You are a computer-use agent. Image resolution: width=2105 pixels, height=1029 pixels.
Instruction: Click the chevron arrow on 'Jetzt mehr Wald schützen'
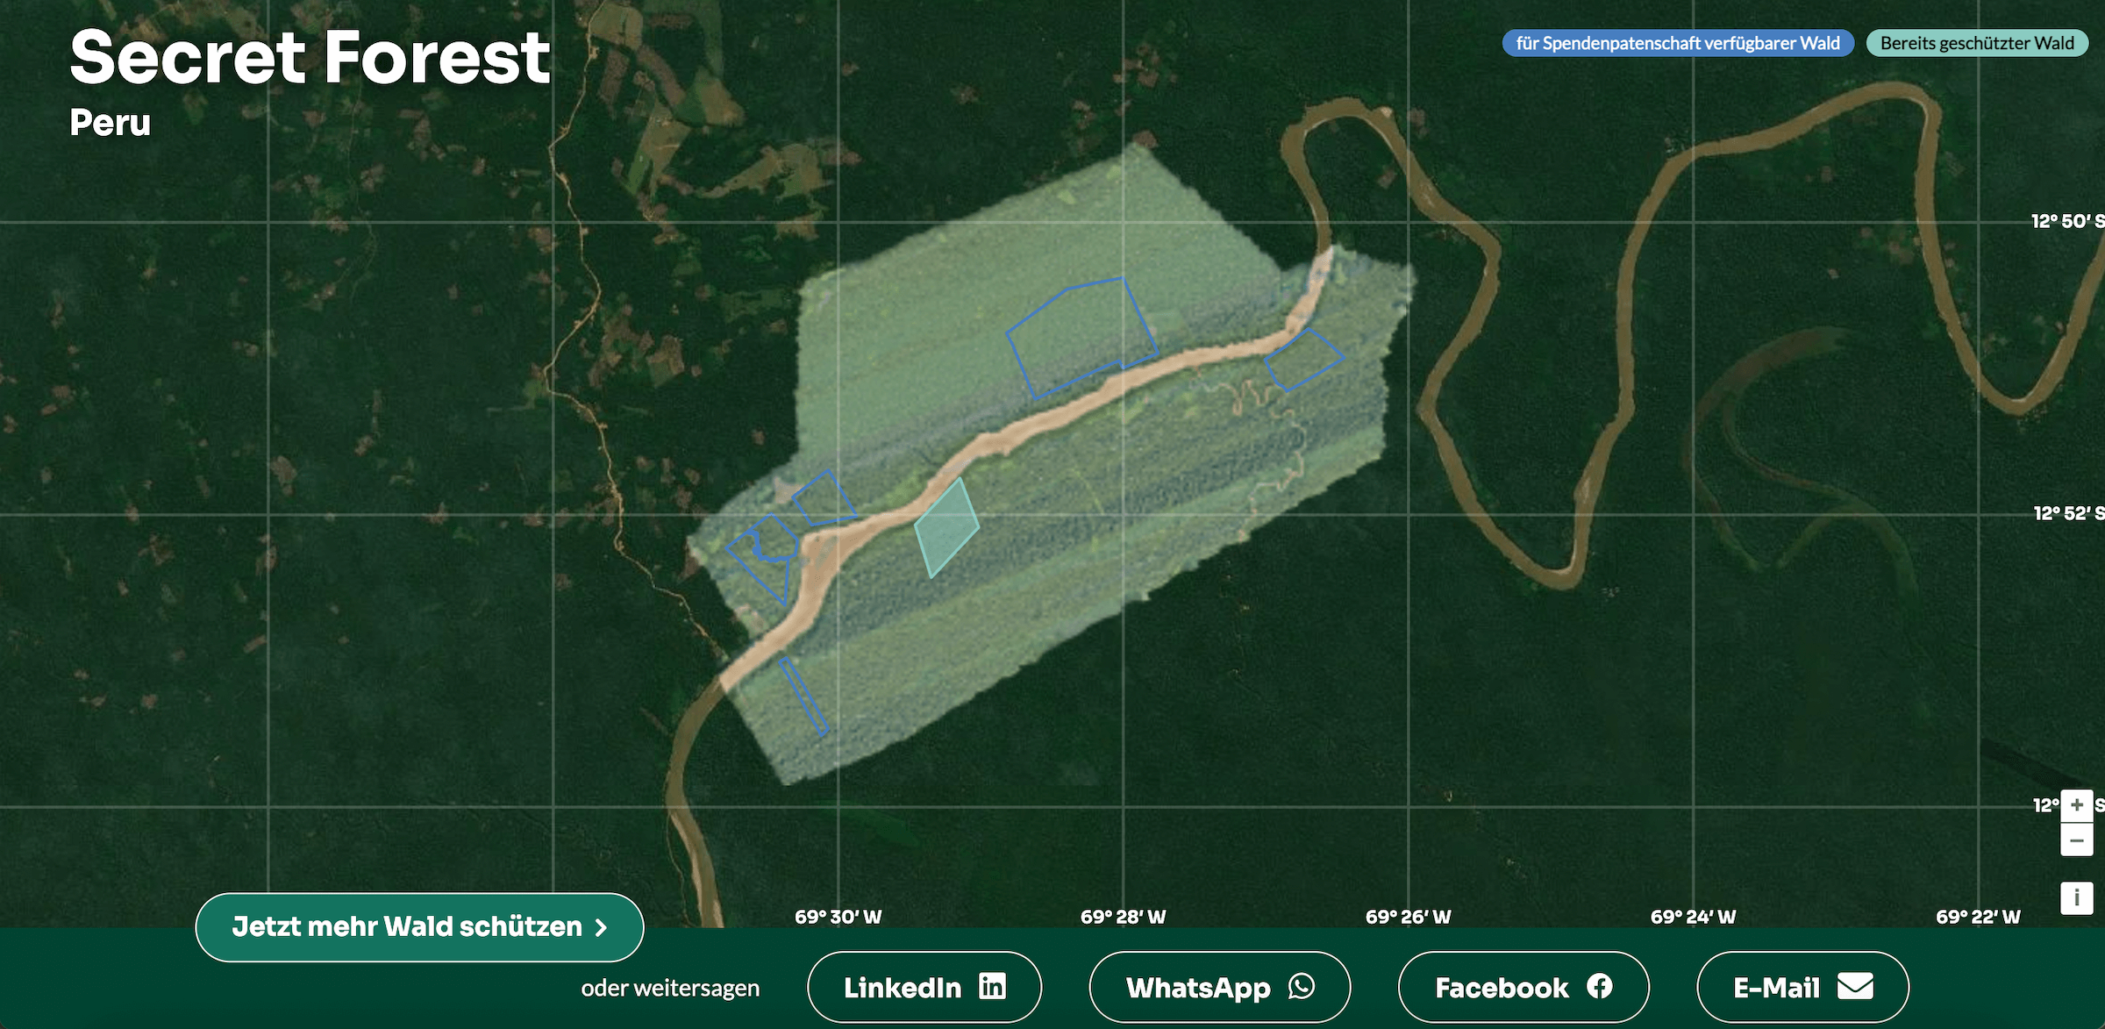pos(602,927)
